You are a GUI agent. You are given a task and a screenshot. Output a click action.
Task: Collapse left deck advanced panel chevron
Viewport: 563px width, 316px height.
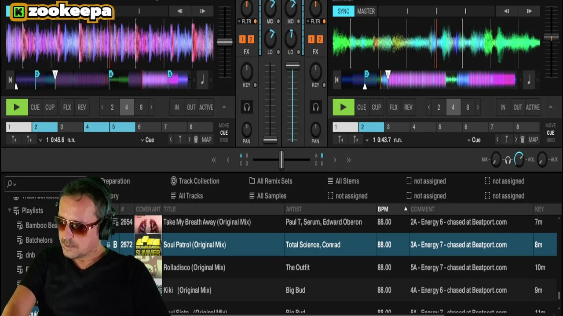[x=224, y=107]
